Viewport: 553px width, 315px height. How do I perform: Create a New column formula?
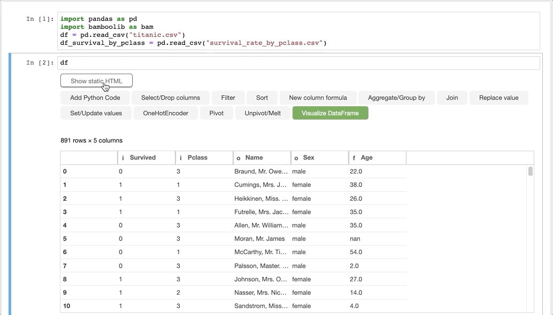(318, 98)
